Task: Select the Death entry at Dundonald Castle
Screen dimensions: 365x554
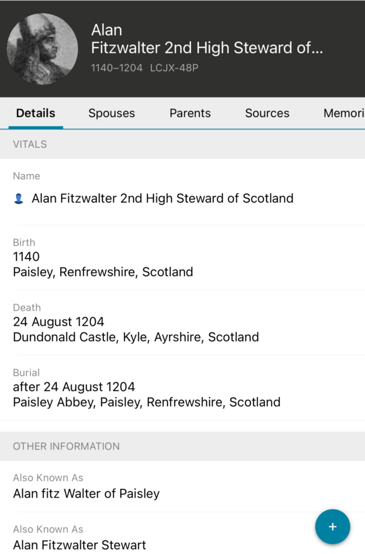Action: click(136, 329)
